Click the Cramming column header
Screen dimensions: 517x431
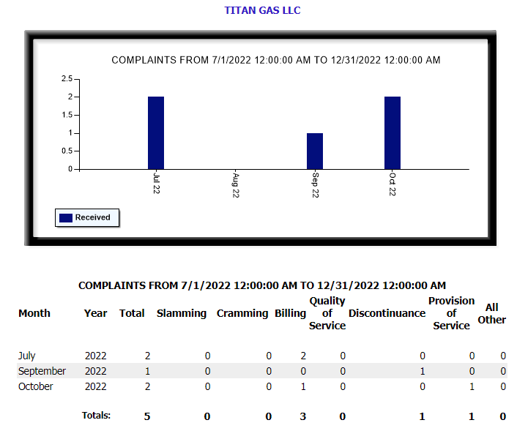tap(242, 313)
